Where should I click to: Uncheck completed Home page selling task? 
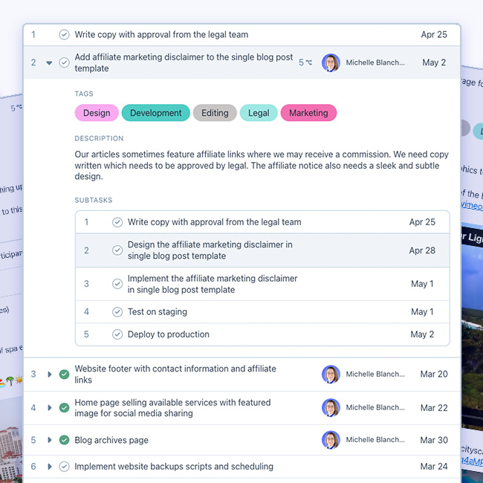pos(64,408)
